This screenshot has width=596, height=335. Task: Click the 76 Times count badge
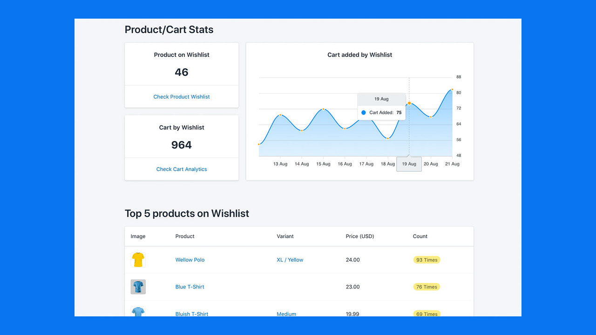427,287
